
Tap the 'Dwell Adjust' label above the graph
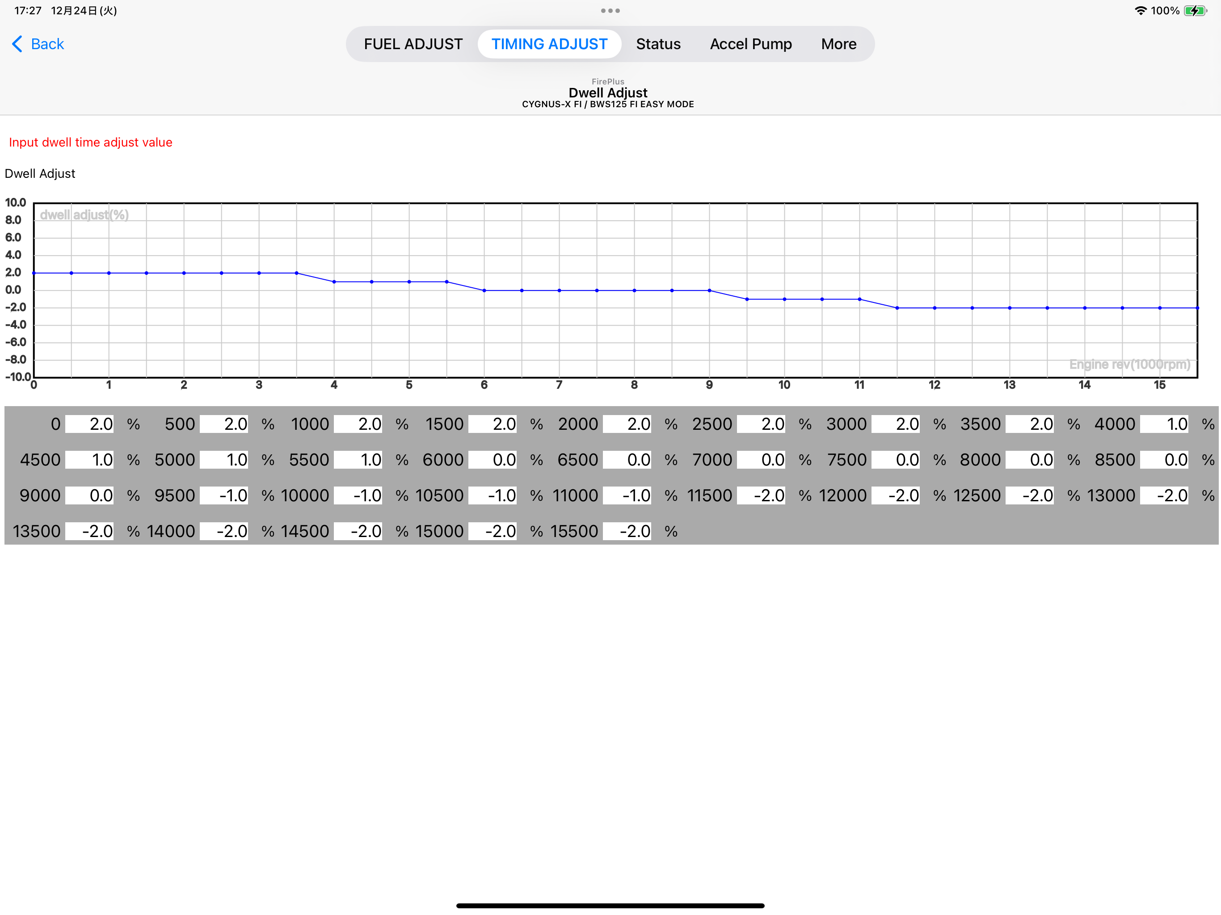[40, 174]
